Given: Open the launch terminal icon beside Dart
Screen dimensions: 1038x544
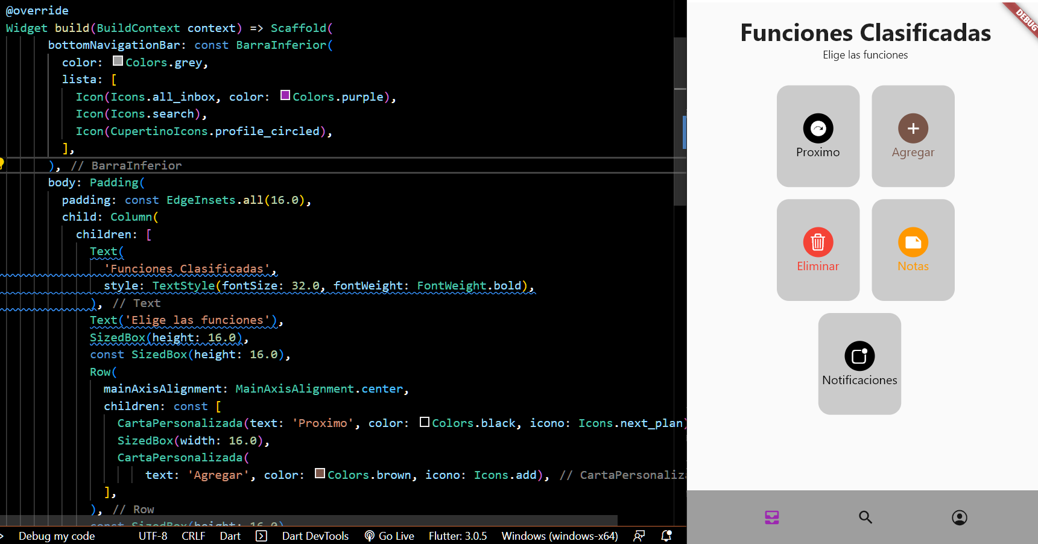Looking at the screenshot, I should tap(262, 536).
